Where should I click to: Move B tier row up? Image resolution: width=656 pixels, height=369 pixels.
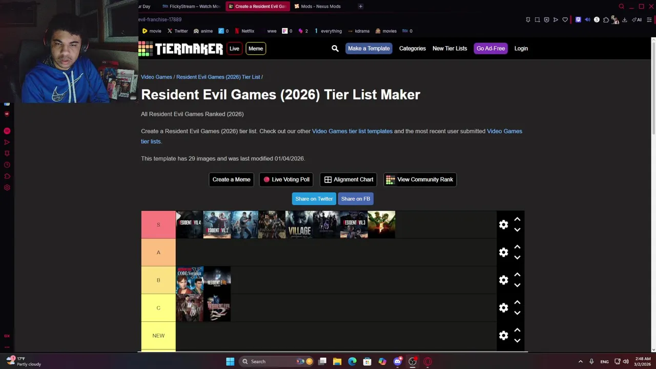pyautogui.click(x=517, y=275)
